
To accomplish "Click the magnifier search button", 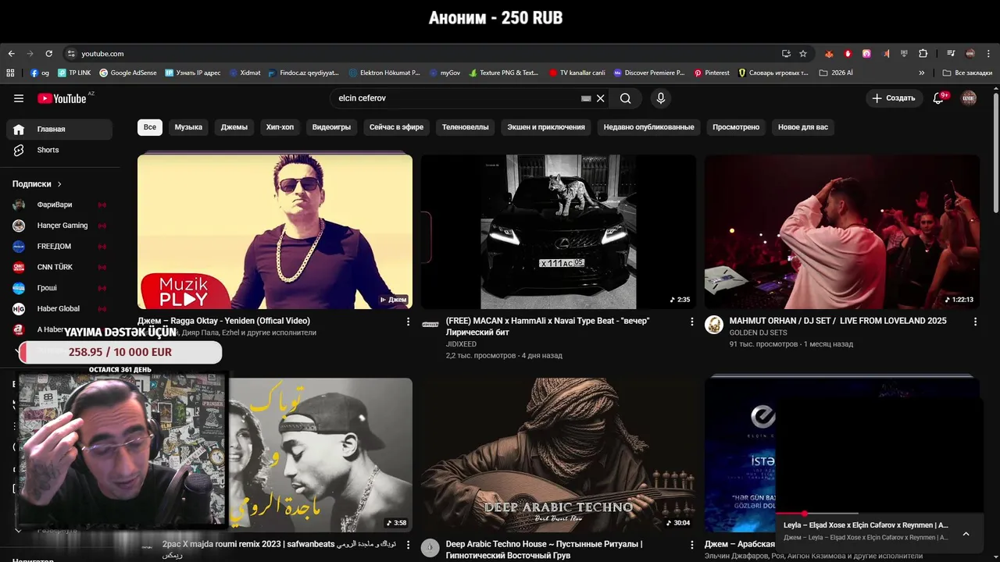I will [x=626, y=98].
